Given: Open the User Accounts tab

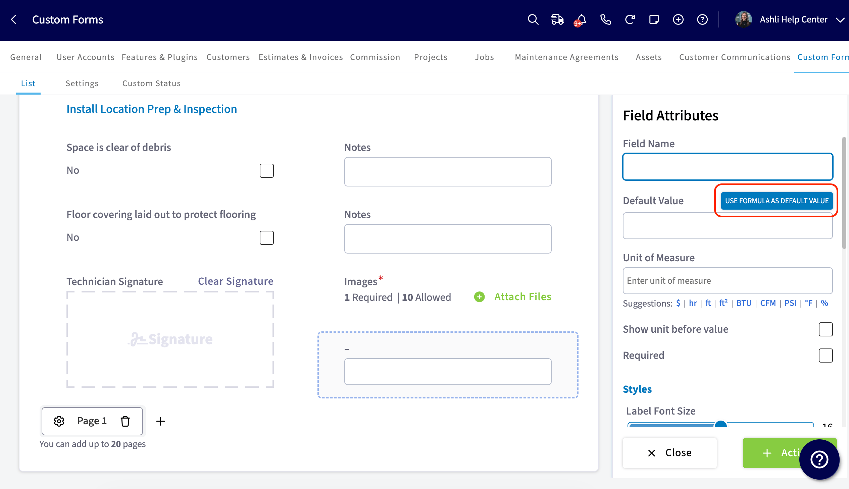Looking at the screenshot, I should (x=85, y=57).
